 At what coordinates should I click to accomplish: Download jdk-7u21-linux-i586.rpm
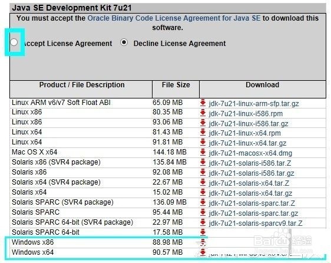pos(246,114)
